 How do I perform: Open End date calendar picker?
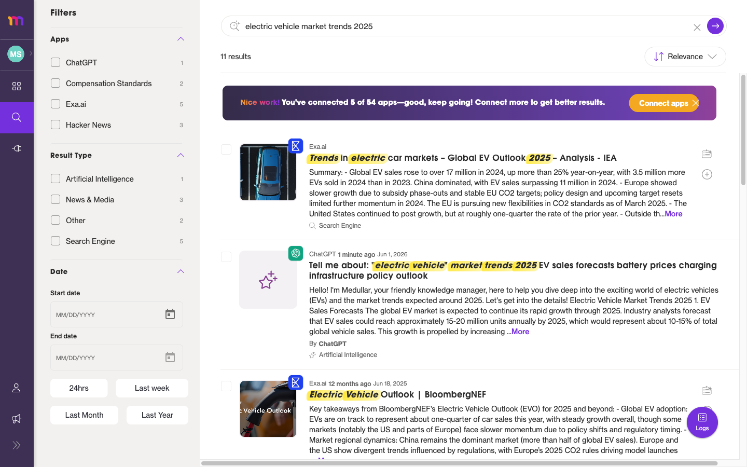click(170, 358)
